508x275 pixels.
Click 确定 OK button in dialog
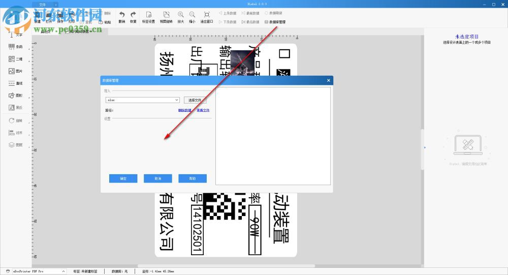(123, 178)
